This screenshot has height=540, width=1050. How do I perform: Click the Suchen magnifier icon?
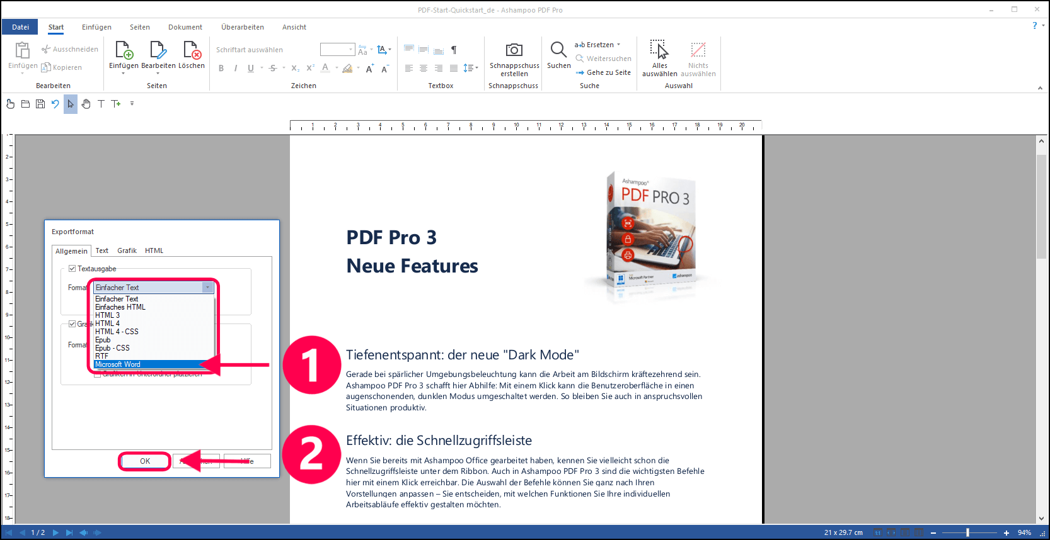558,50
